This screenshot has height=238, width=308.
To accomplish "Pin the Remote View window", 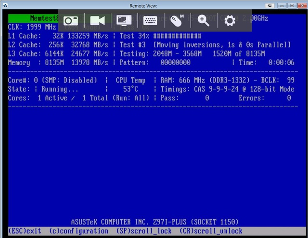I will (x=270, y=5).
